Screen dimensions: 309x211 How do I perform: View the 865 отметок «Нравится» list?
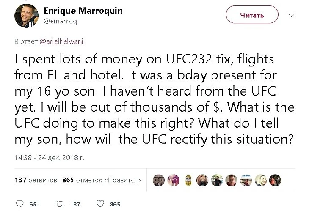(102, 180)
